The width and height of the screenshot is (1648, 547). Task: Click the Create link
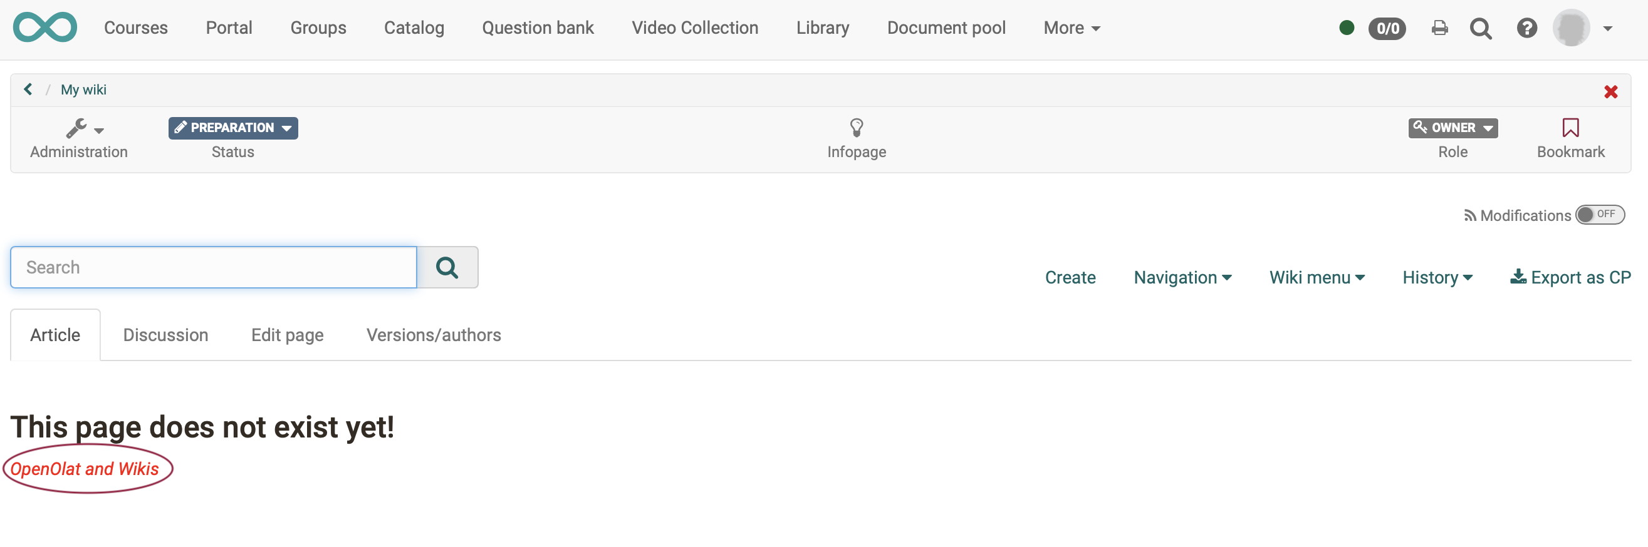click(1070, 277)
